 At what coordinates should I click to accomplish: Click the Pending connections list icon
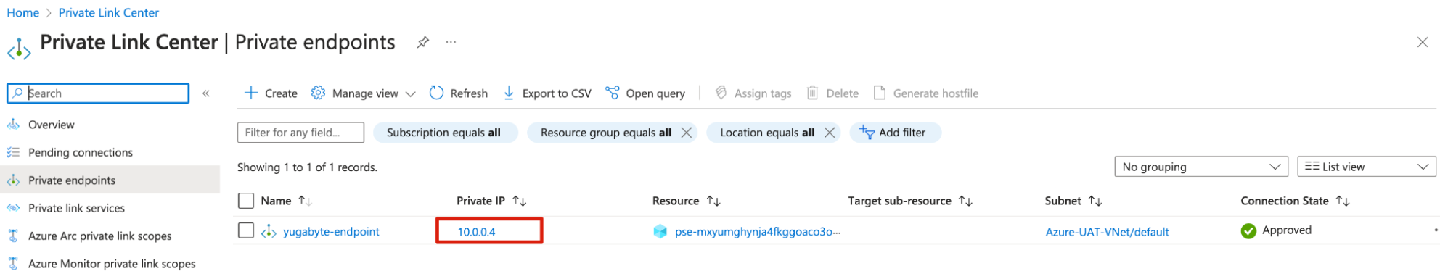click(x=13, y=152)
